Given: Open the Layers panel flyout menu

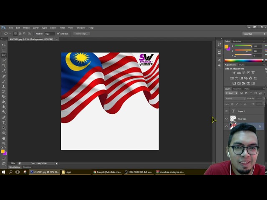Looking at the screenshot, I should pyautogui.click(x=264, y=89).
